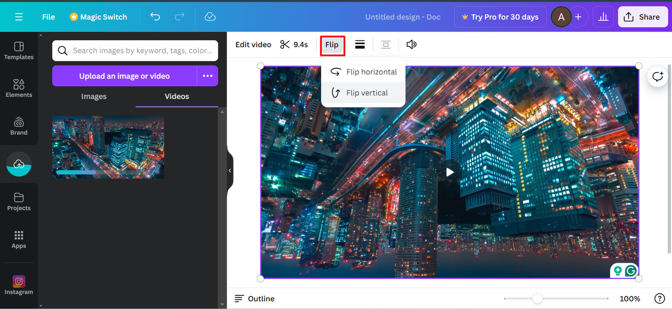Trim the video with the scissors 9.4s button

pyautogui.click(x=294, y=45)
